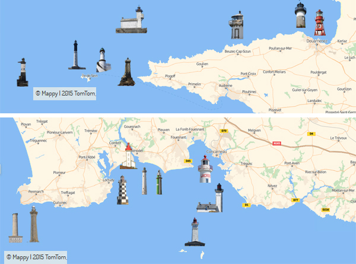Select the brown stone lighthouse on the rock near Plogoff
The width and height of the screenshot is (356, 264).
pyautogui.click(x=127, y=72)
